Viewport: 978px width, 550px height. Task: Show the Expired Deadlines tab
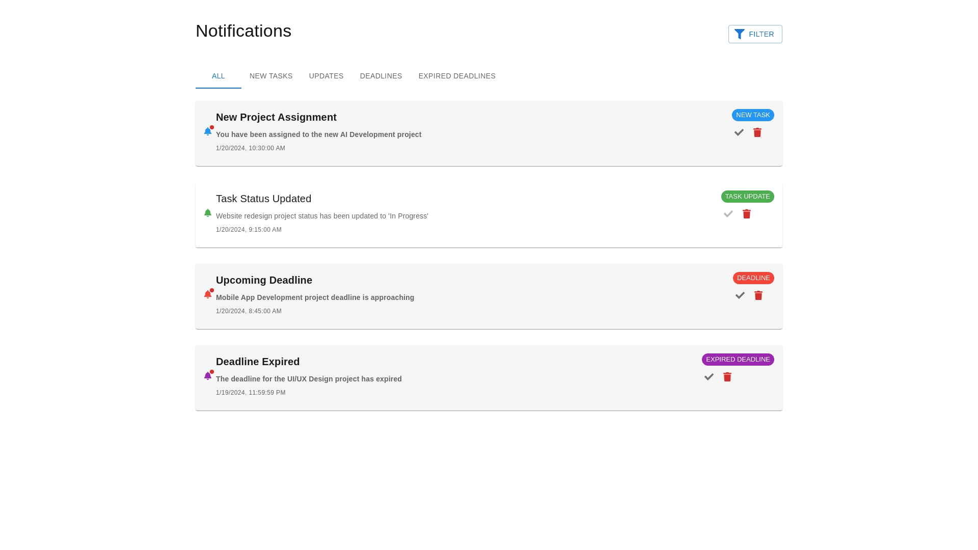(x=457, y=76)
